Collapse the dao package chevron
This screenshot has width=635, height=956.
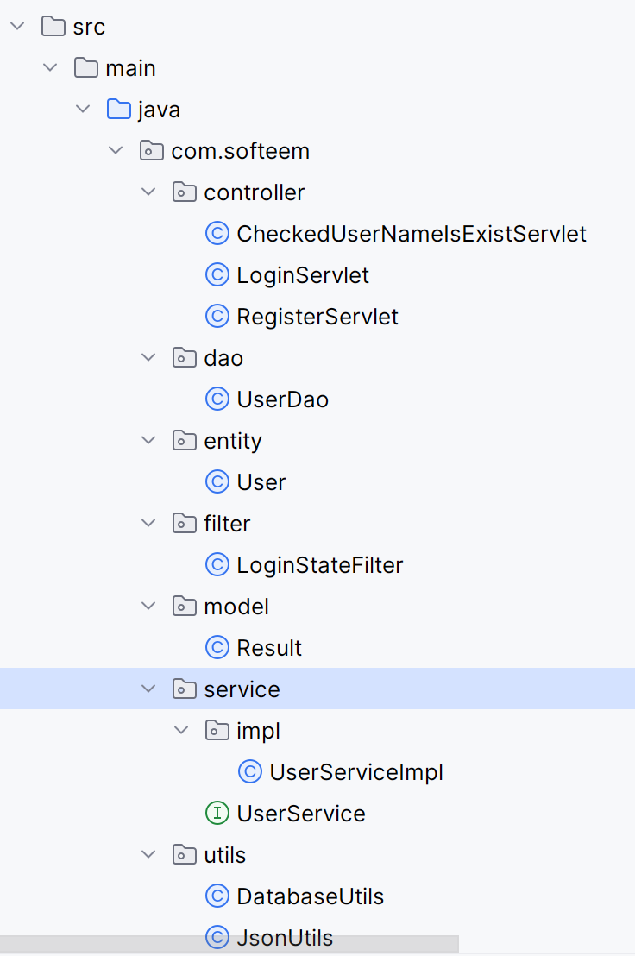coord(148,357)
